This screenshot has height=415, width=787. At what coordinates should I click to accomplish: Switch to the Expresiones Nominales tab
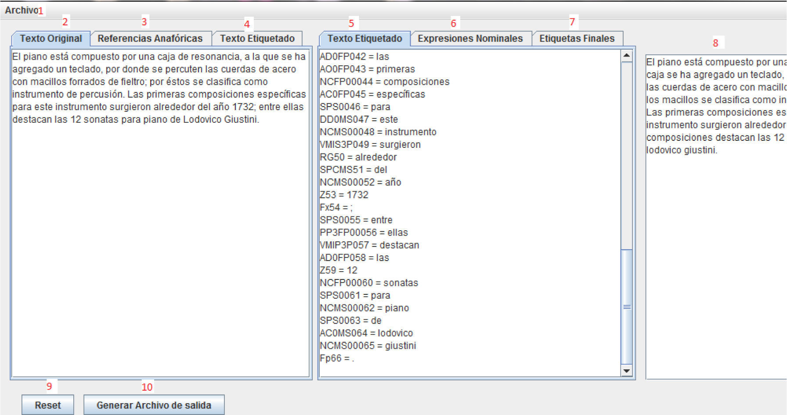point(470,39)
